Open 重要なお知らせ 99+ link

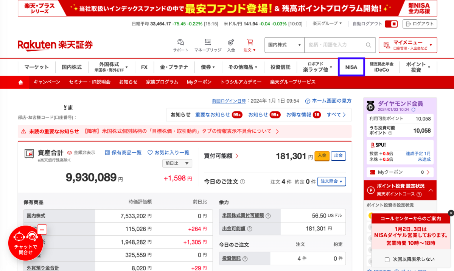[219, 114]
